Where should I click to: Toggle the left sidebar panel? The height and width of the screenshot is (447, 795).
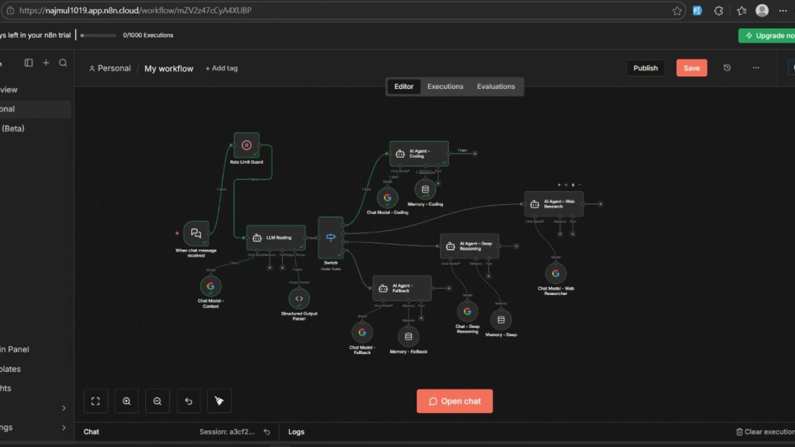tap(29, 63)
